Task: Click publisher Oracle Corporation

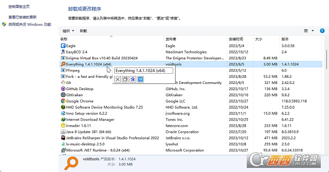Action: (182, 132)
